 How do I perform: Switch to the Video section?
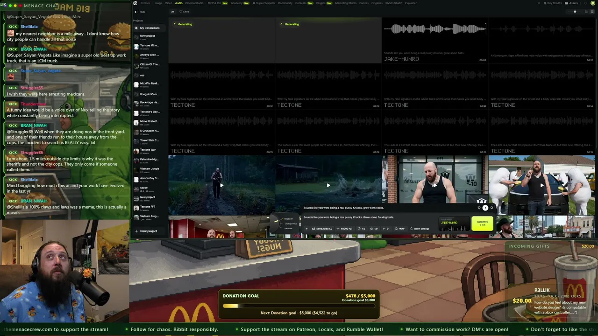coord(169,3)
